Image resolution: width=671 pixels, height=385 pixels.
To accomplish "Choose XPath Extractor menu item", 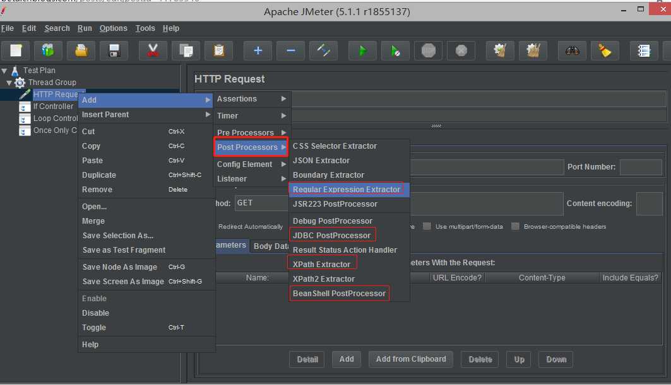I will click(349, 265).
